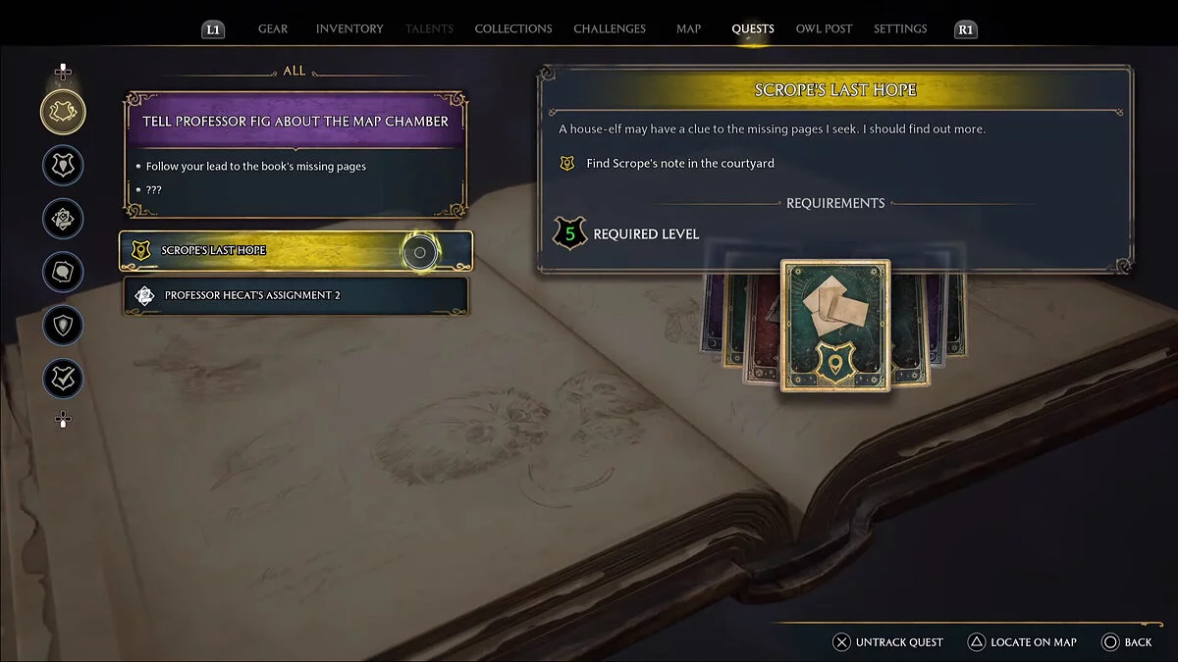Open the Gear tab
This screenshot has width=1178, height=662.
(273, 29)
